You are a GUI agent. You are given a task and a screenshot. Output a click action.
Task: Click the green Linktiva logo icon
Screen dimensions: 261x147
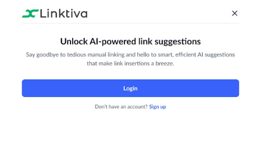30,14
